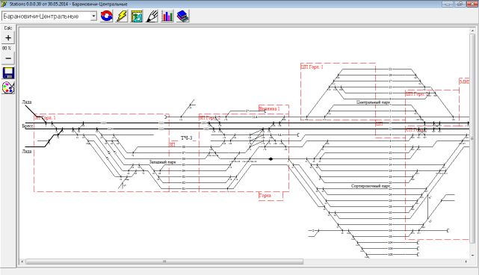Click the horizontal scrollbar right arrow
Viewport: 479px width, 275px height.
[466, 262]
